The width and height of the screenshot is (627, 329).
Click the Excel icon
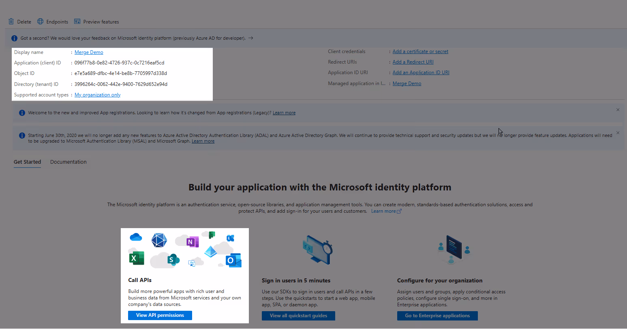[x=137, y=258]
